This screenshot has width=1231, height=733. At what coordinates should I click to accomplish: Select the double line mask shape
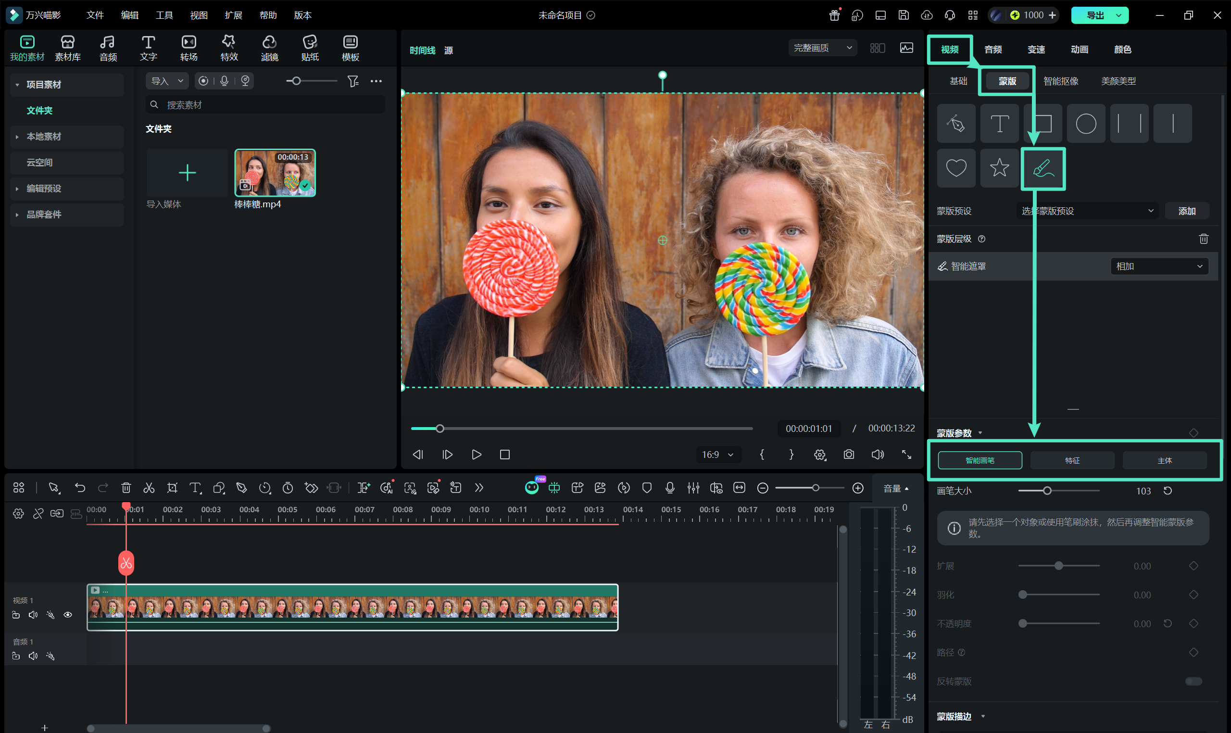(1129, 124)
